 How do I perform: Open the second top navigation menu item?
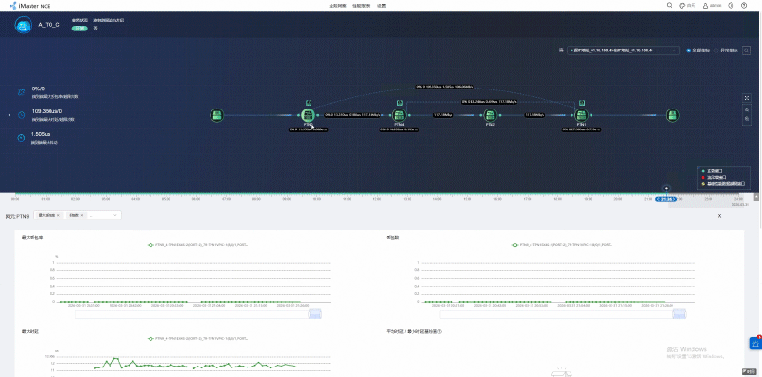[361, 6]
